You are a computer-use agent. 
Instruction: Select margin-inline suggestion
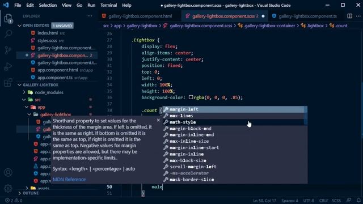(x=233, y=154)
